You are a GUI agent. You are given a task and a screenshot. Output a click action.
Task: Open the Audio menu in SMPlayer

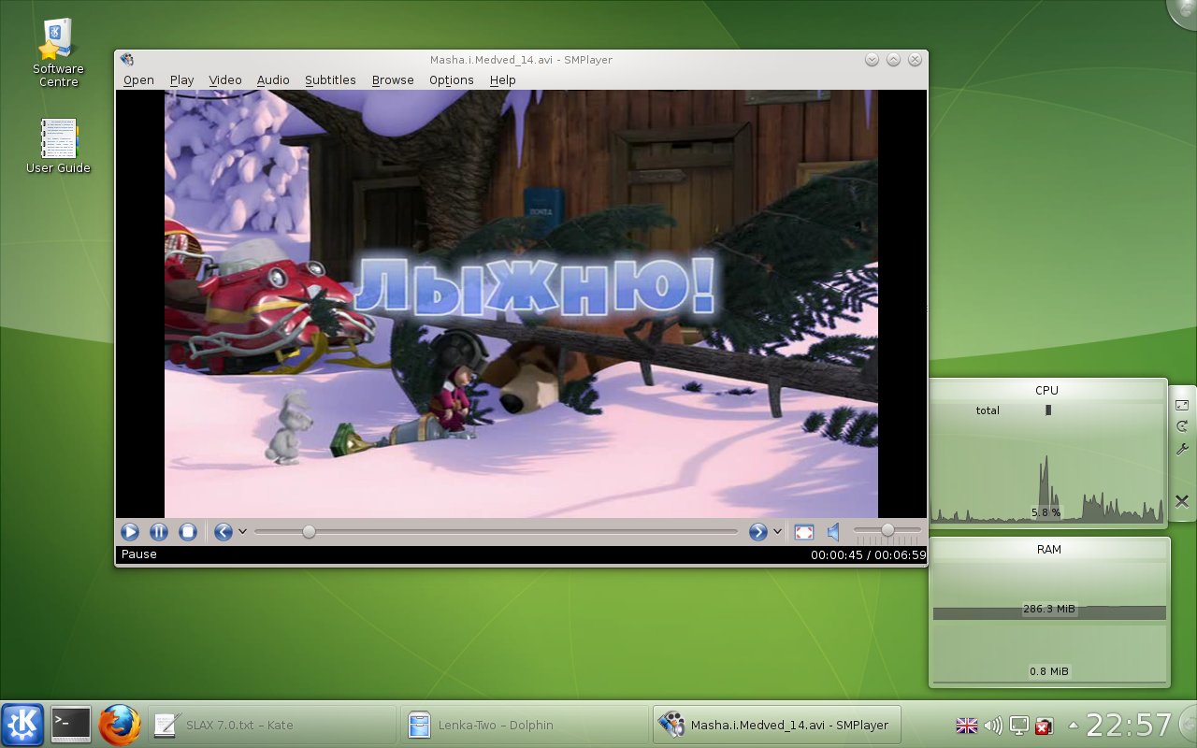click(273, 80)
